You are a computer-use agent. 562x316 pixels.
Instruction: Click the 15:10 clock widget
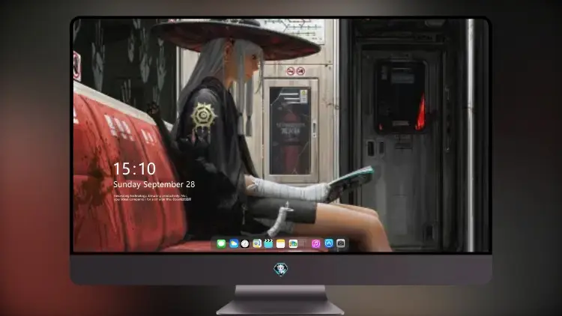tap(134, 168)
